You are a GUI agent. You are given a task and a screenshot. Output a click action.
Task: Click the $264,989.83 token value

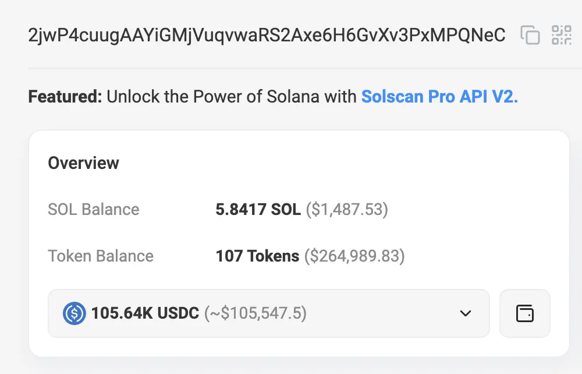coord(354,256)
